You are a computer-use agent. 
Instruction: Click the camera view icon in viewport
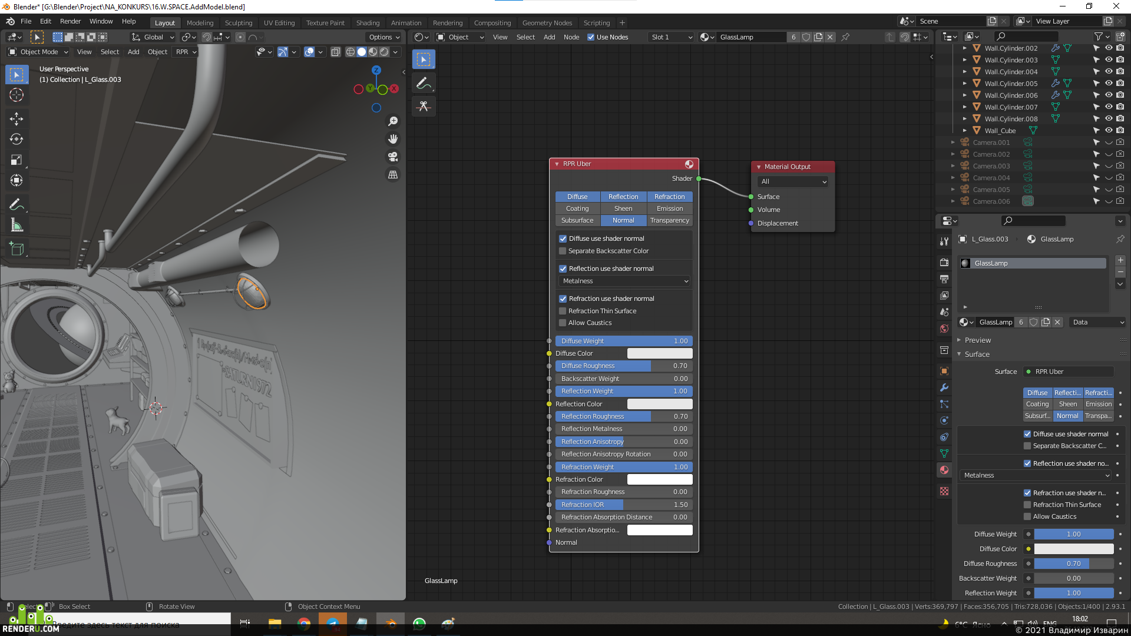pyautogui.click(x=393, y=157)
